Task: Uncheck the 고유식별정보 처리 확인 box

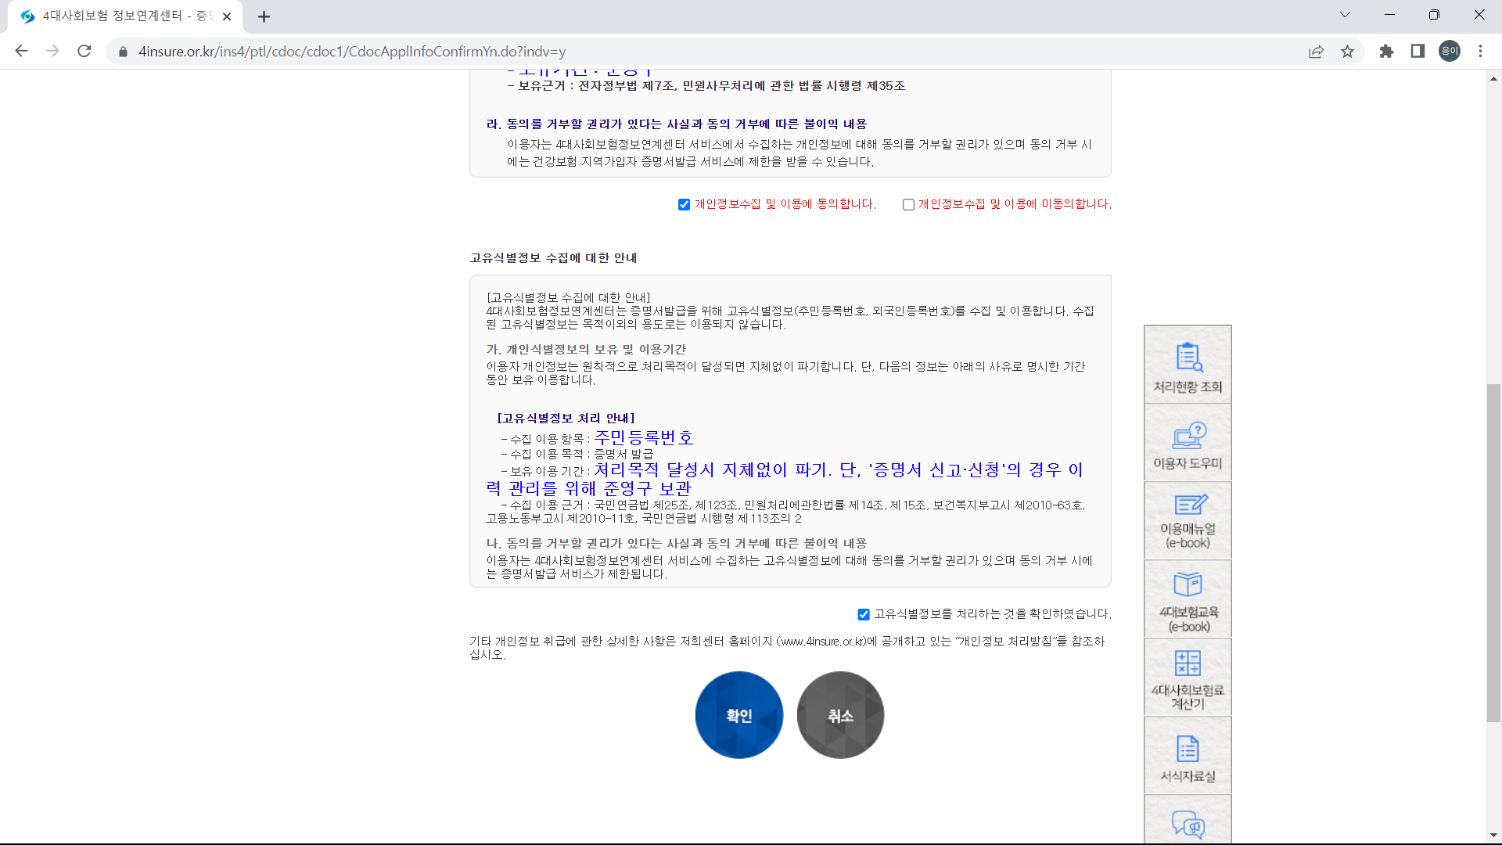Action: [864, 614]
